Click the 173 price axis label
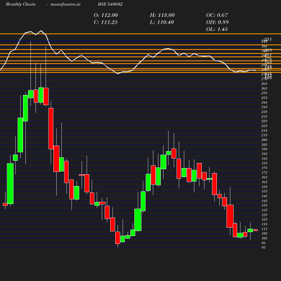Viewport: 281px width, 281px height. click(264, 173)
